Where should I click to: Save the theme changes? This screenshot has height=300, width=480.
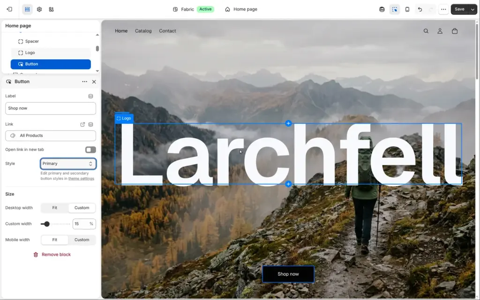pos(459,9)
